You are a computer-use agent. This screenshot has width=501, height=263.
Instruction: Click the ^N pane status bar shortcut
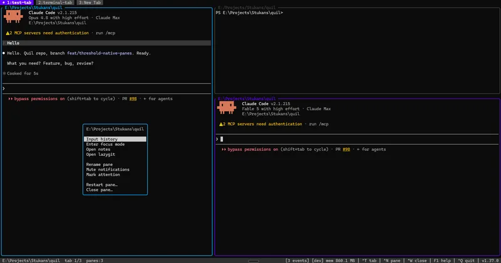pos(392,260)
